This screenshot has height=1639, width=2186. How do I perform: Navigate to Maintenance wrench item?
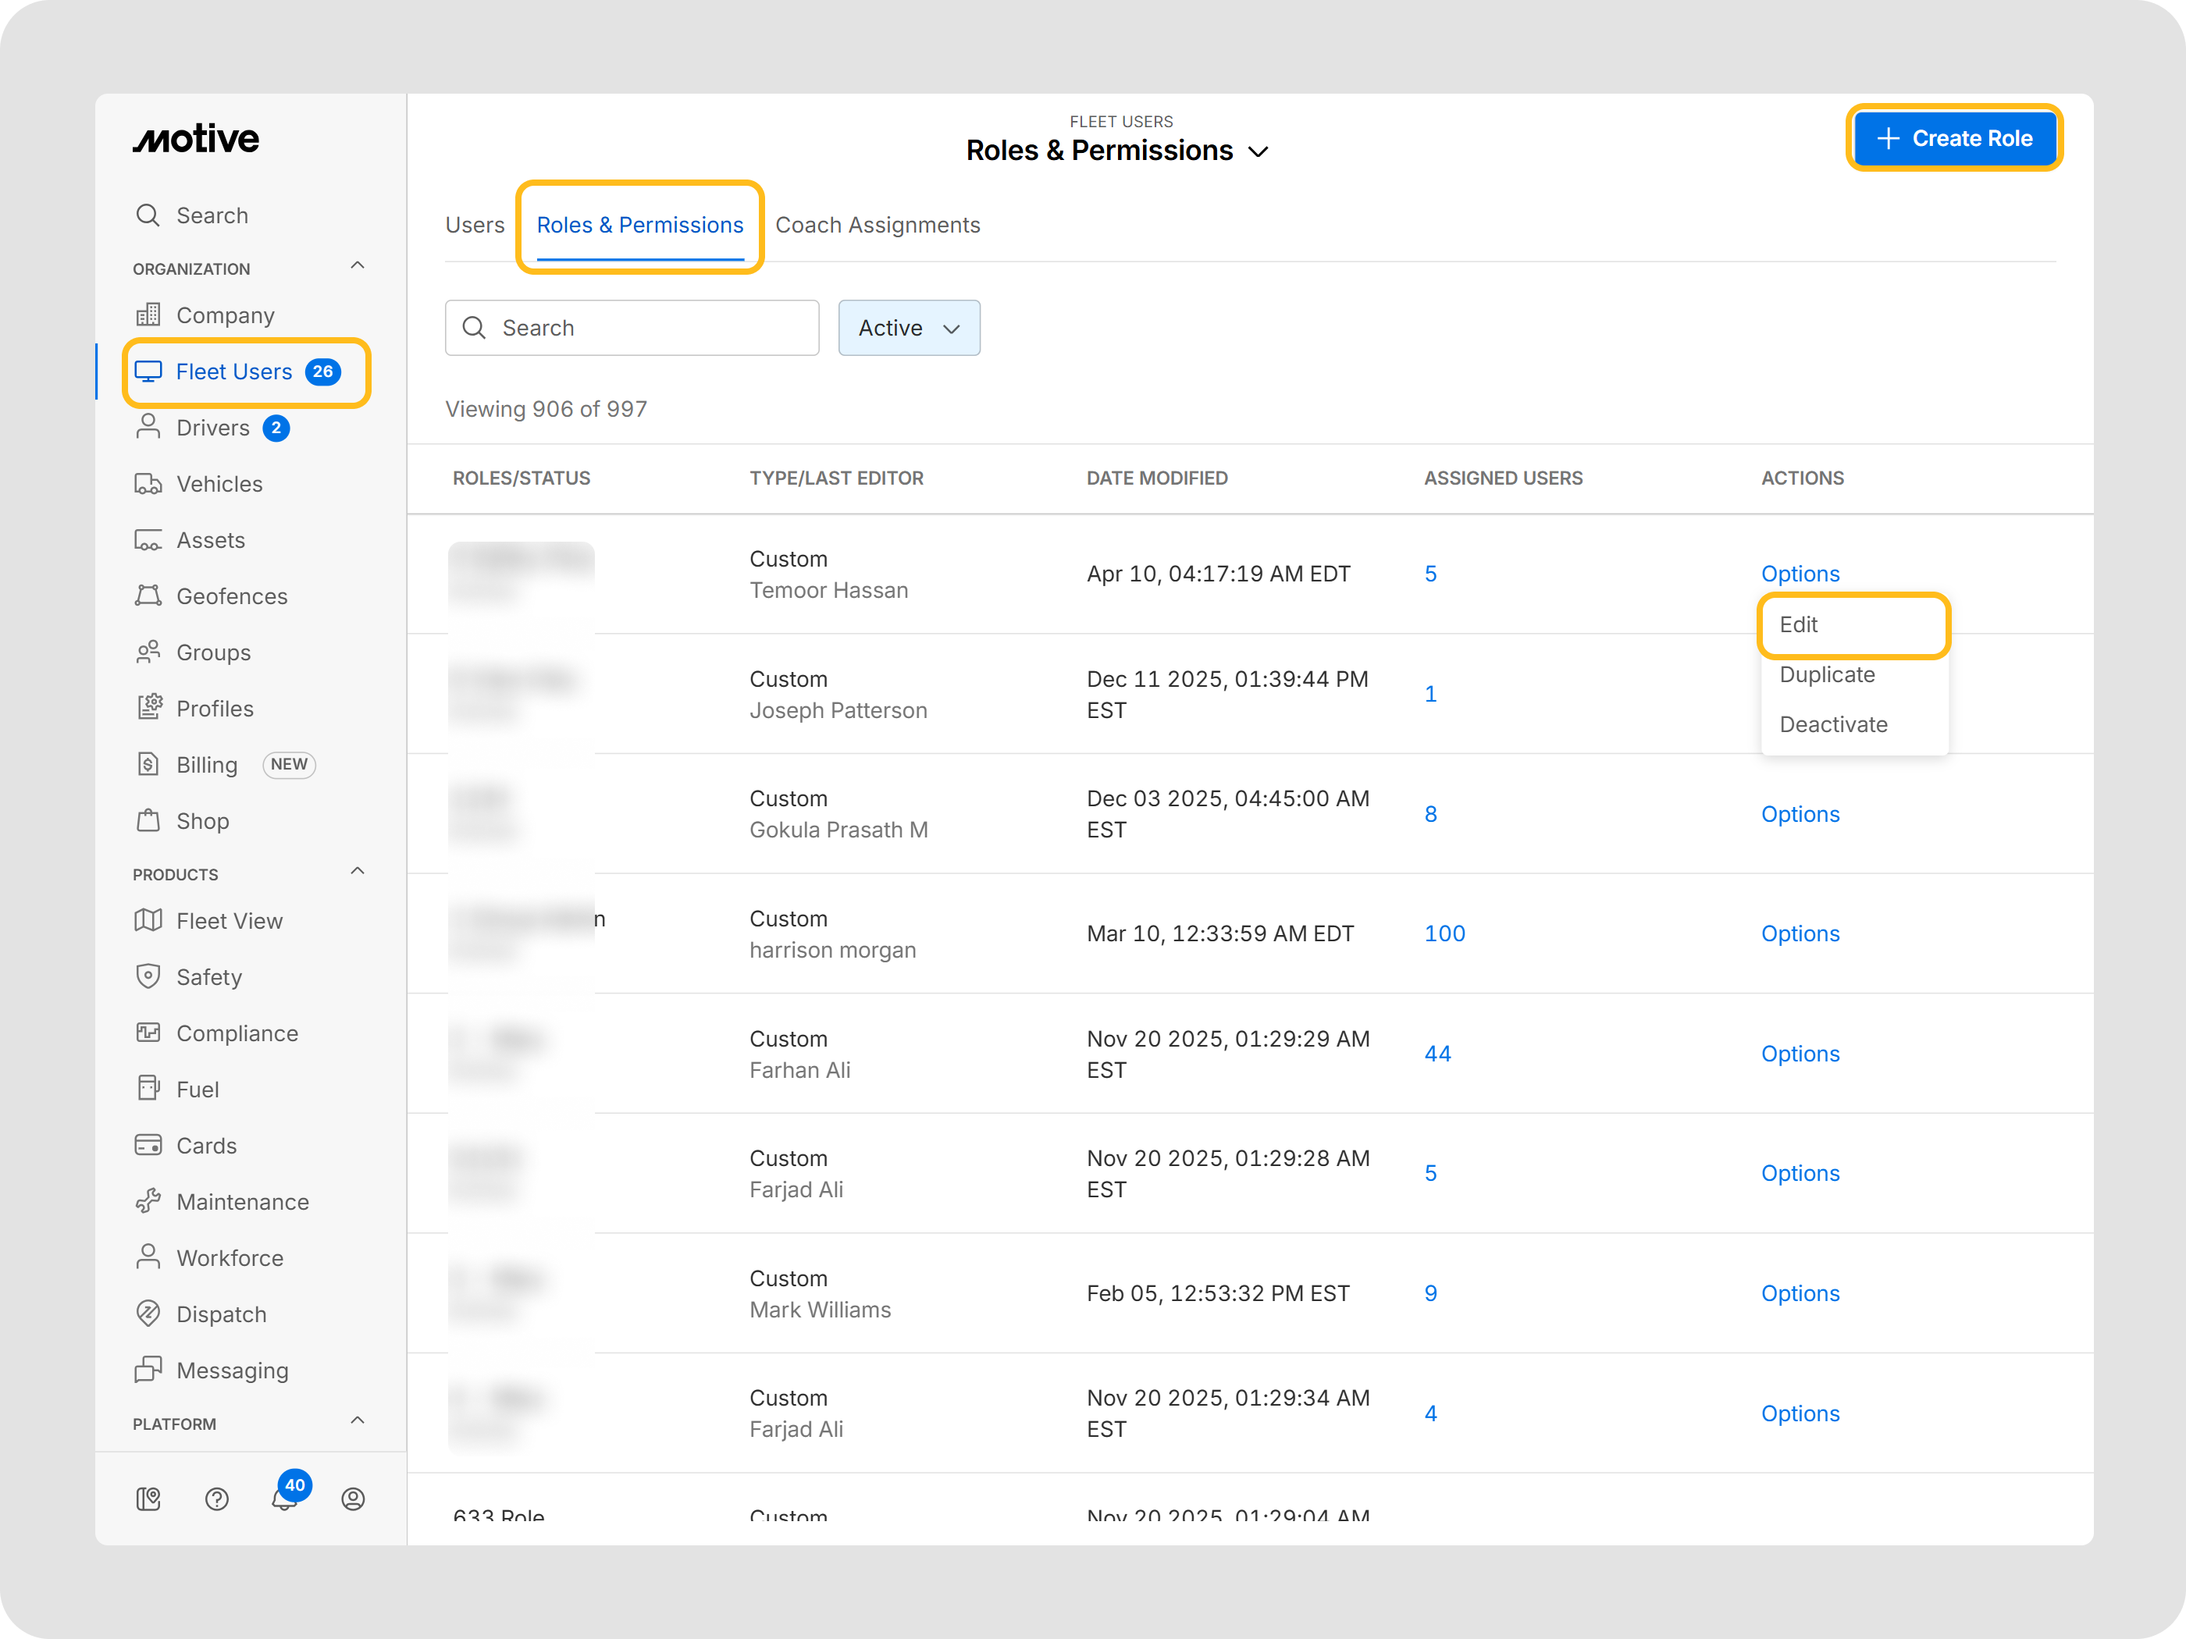[242, 1201]
